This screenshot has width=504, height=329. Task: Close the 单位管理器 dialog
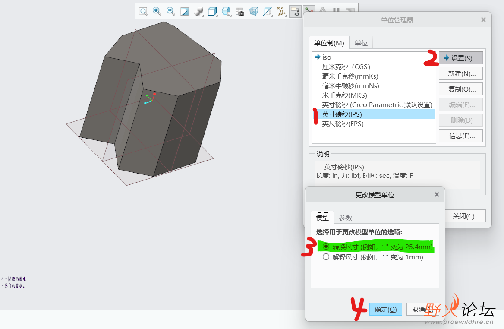tap(483, 20)
